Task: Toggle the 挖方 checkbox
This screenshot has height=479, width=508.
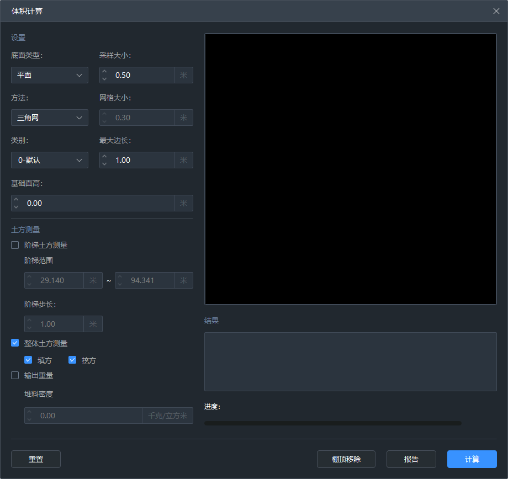Action: pyautogui.click(x=72, y=360)
